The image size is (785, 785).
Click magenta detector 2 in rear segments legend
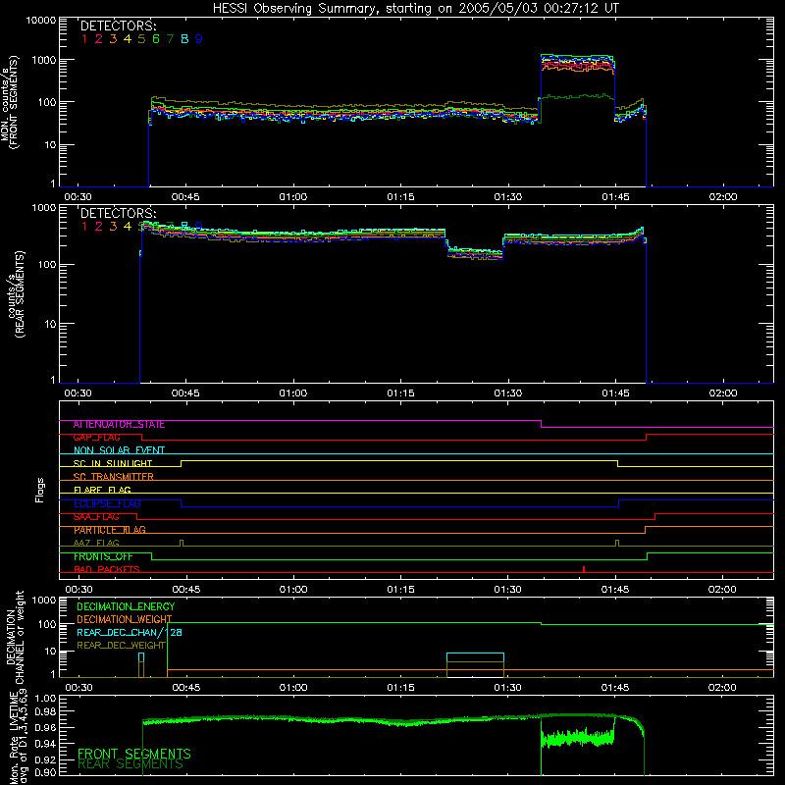pos(99,227)
